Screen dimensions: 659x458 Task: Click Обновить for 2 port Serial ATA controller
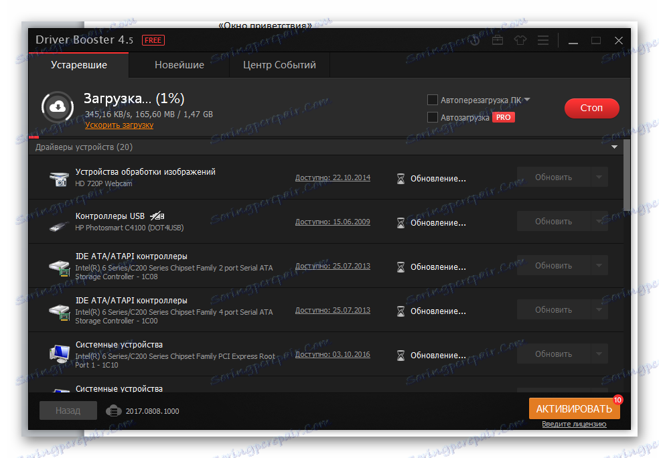[x=553, y=266]
